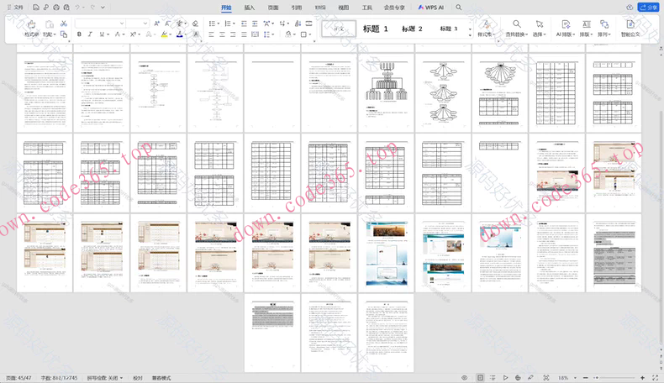Click the fullscreen icon in status bar
Image resolution: width=664 pixels, height=383 pixels.
click(655, 377)
